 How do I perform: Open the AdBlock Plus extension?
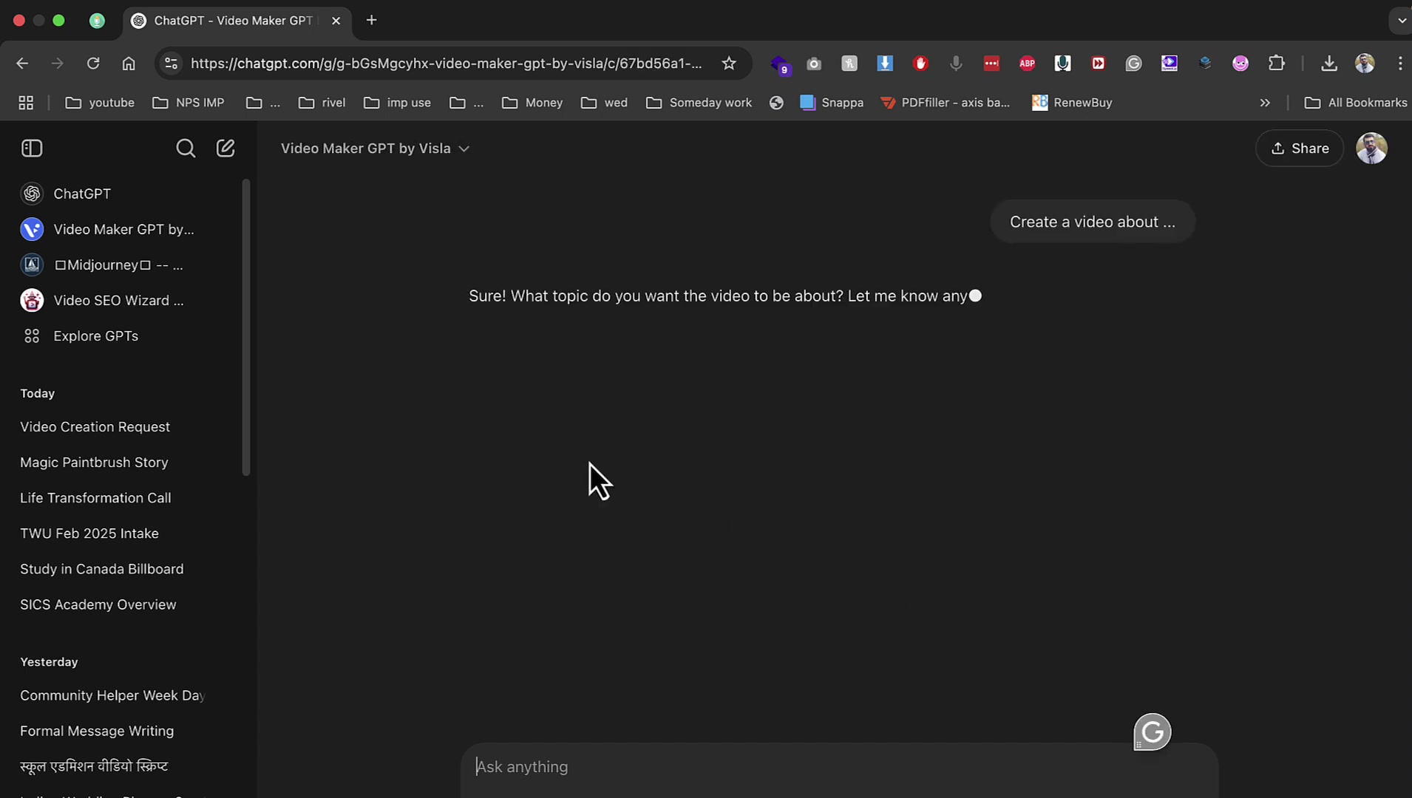point(1027,64)
